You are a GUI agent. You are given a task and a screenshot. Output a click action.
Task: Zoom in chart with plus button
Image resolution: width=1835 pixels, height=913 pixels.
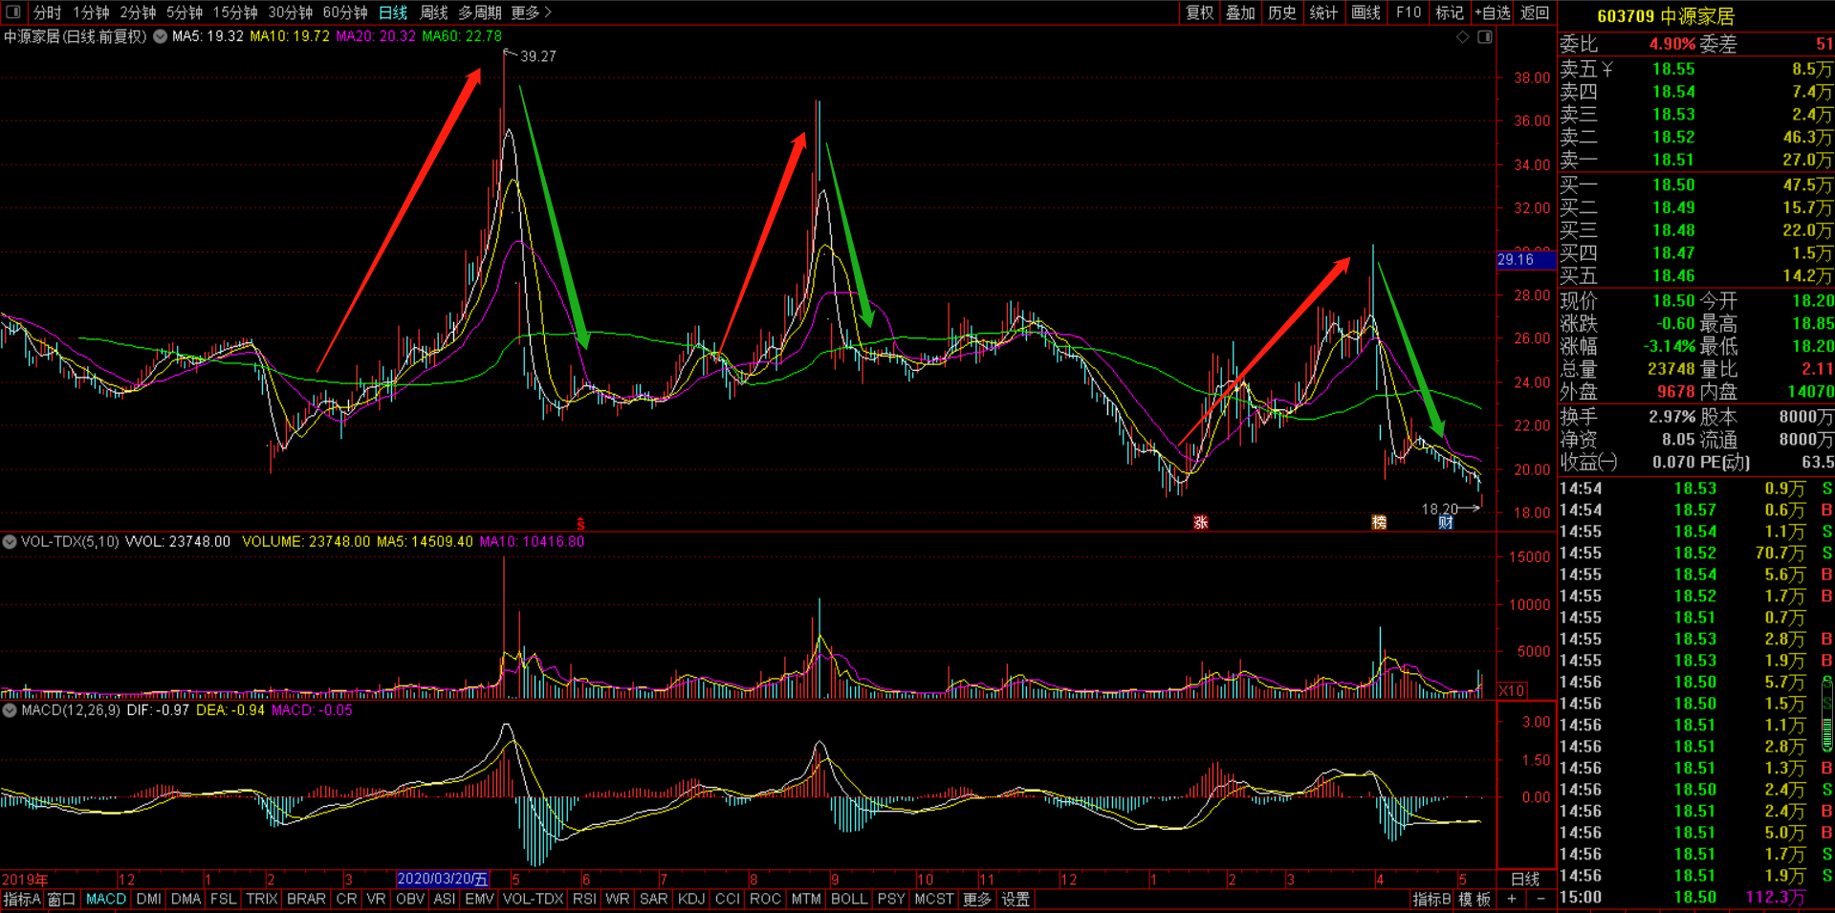click(x=1512, y=900)
